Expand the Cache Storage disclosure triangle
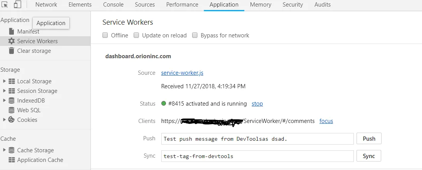Viewport: 422px width, 170px height. pyautogui.click(x=4, y=150)
